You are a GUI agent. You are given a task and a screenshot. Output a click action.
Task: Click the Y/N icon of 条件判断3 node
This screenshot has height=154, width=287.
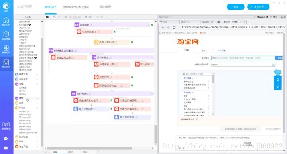[x=73, y=94]
